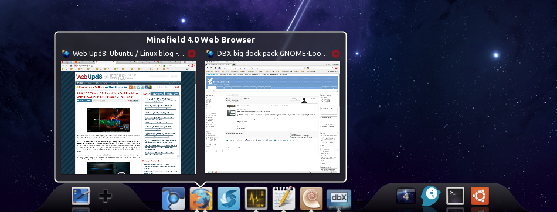Click the globe icon beside DBX big dock title

pos(210,54)
